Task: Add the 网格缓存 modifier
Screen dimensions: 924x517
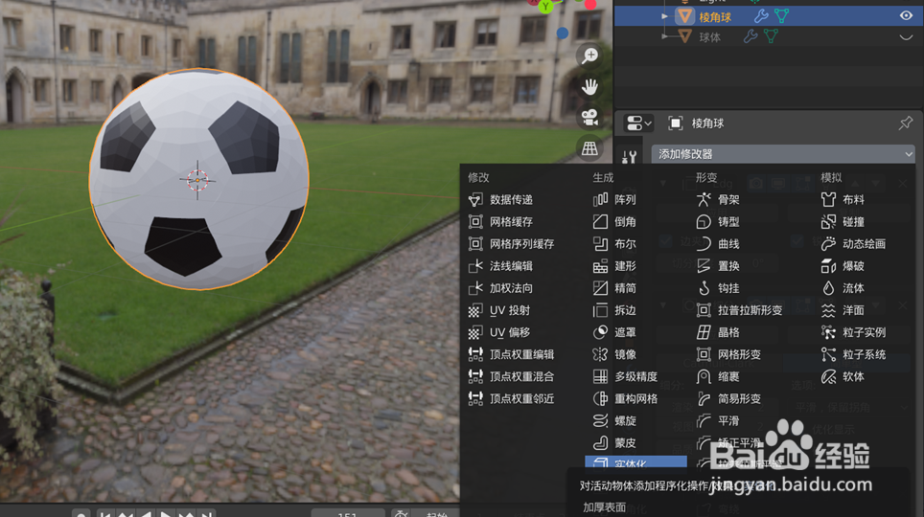Action: (500, 222)
